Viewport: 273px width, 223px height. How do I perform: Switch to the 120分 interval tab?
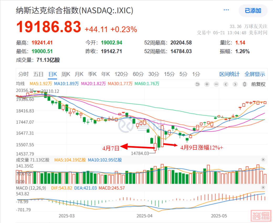pyautogui.click(x=121, y=74)
